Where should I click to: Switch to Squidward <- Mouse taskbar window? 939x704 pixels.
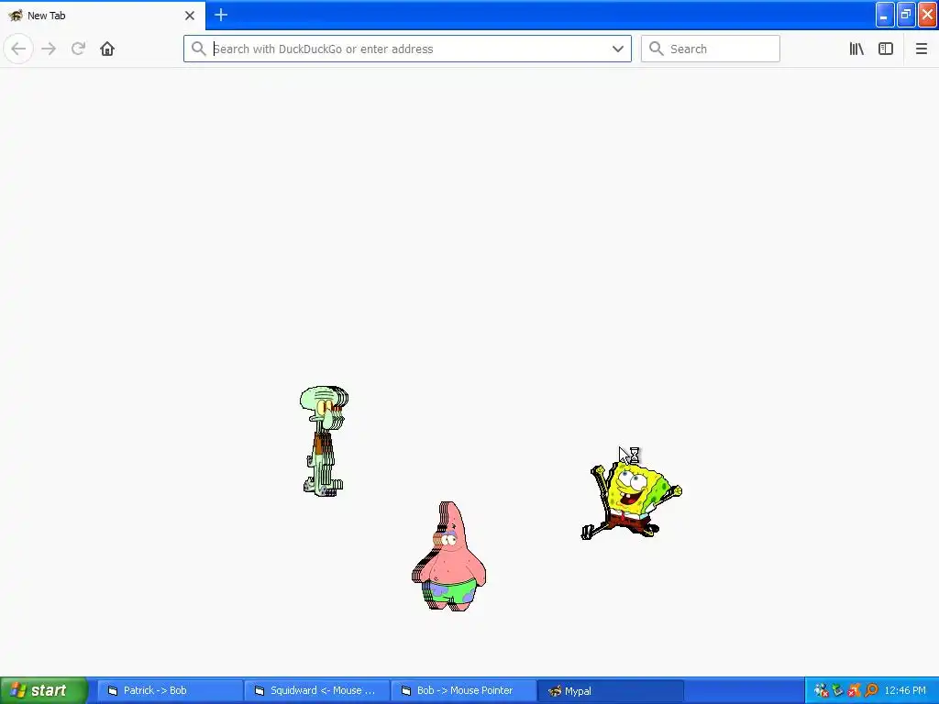[x=315, y=690]
